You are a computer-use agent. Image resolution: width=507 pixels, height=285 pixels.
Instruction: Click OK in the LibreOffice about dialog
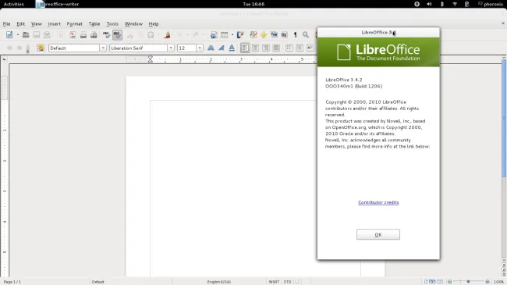click(378, 234)
